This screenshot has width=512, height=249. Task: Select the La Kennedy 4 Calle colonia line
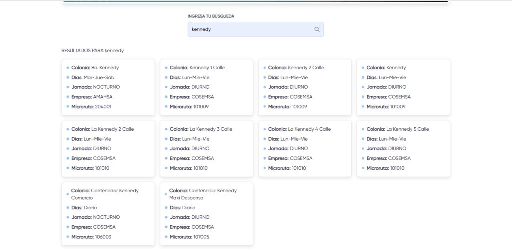pos(299,129)
